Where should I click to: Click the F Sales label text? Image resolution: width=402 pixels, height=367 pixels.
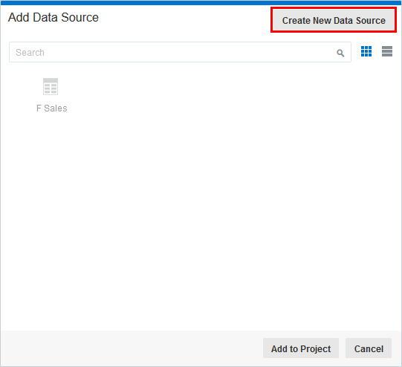[x=51, y=108]
